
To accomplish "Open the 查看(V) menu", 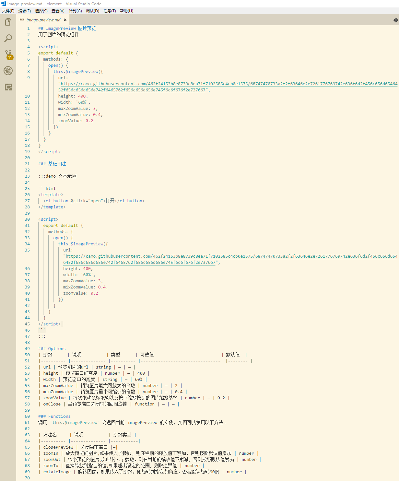I will pyautogui.click(x=58, y=11).
